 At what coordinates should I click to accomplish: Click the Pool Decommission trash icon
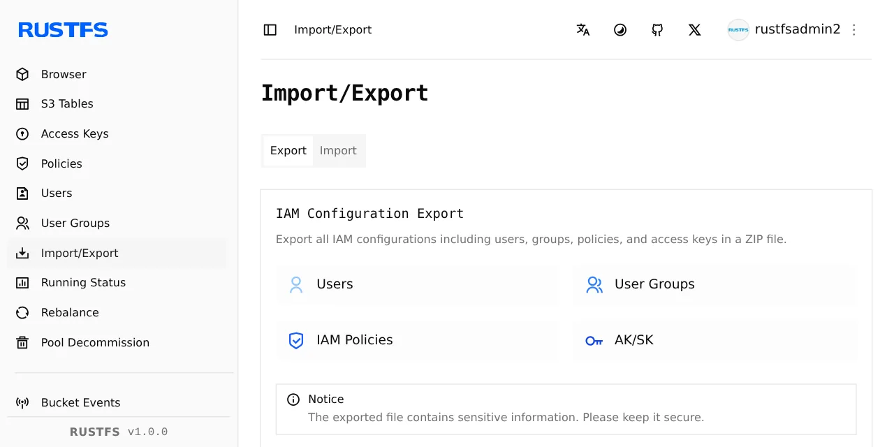22,342
